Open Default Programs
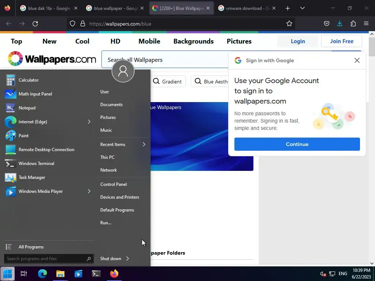 point(117,210)
